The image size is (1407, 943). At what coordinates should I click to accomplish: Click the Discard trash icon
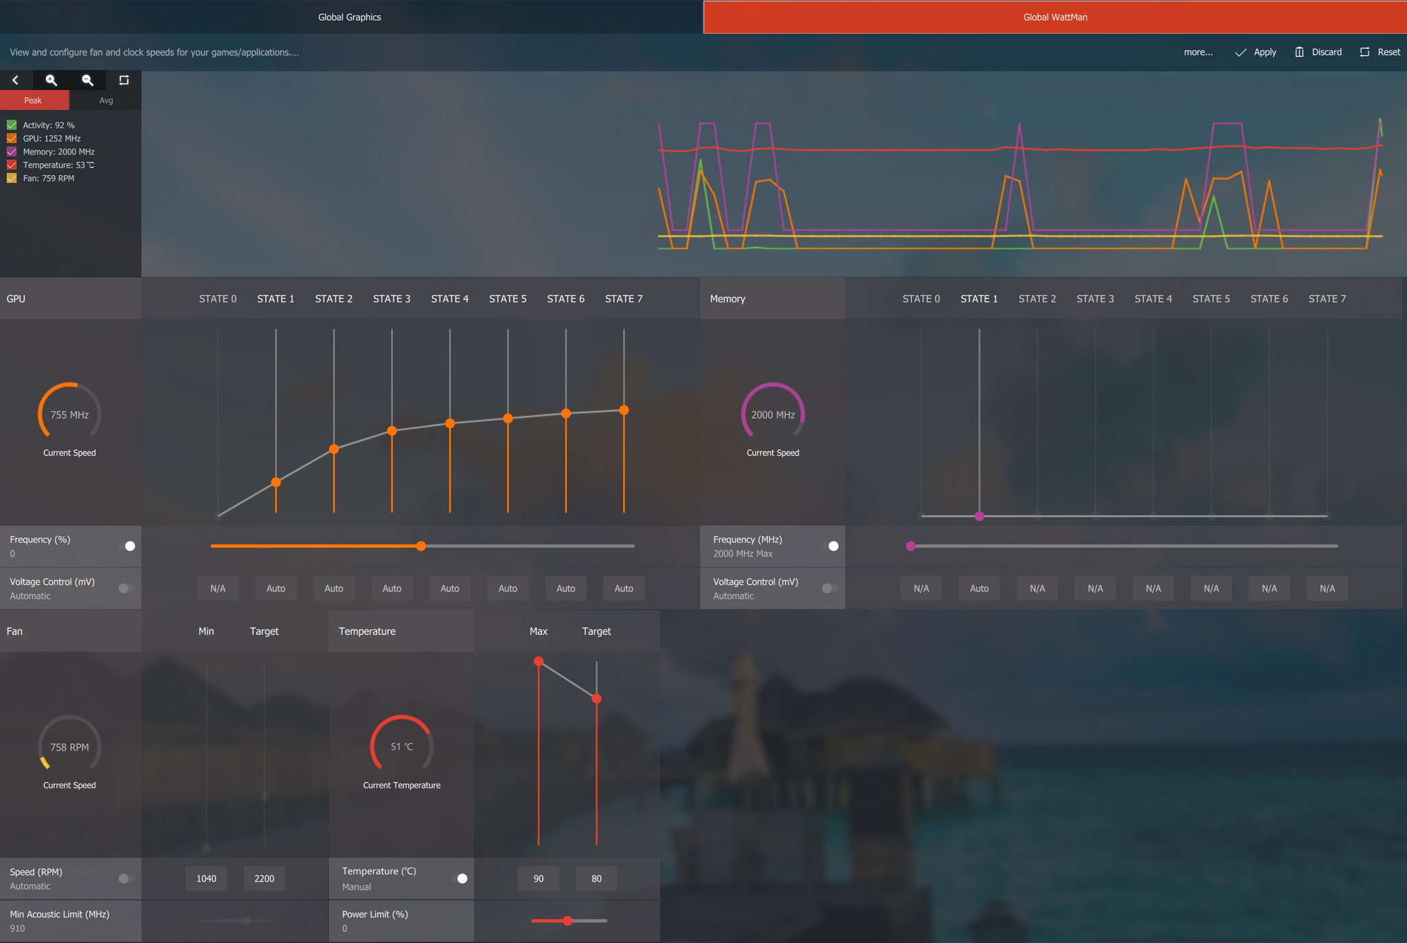[1299, 52]
